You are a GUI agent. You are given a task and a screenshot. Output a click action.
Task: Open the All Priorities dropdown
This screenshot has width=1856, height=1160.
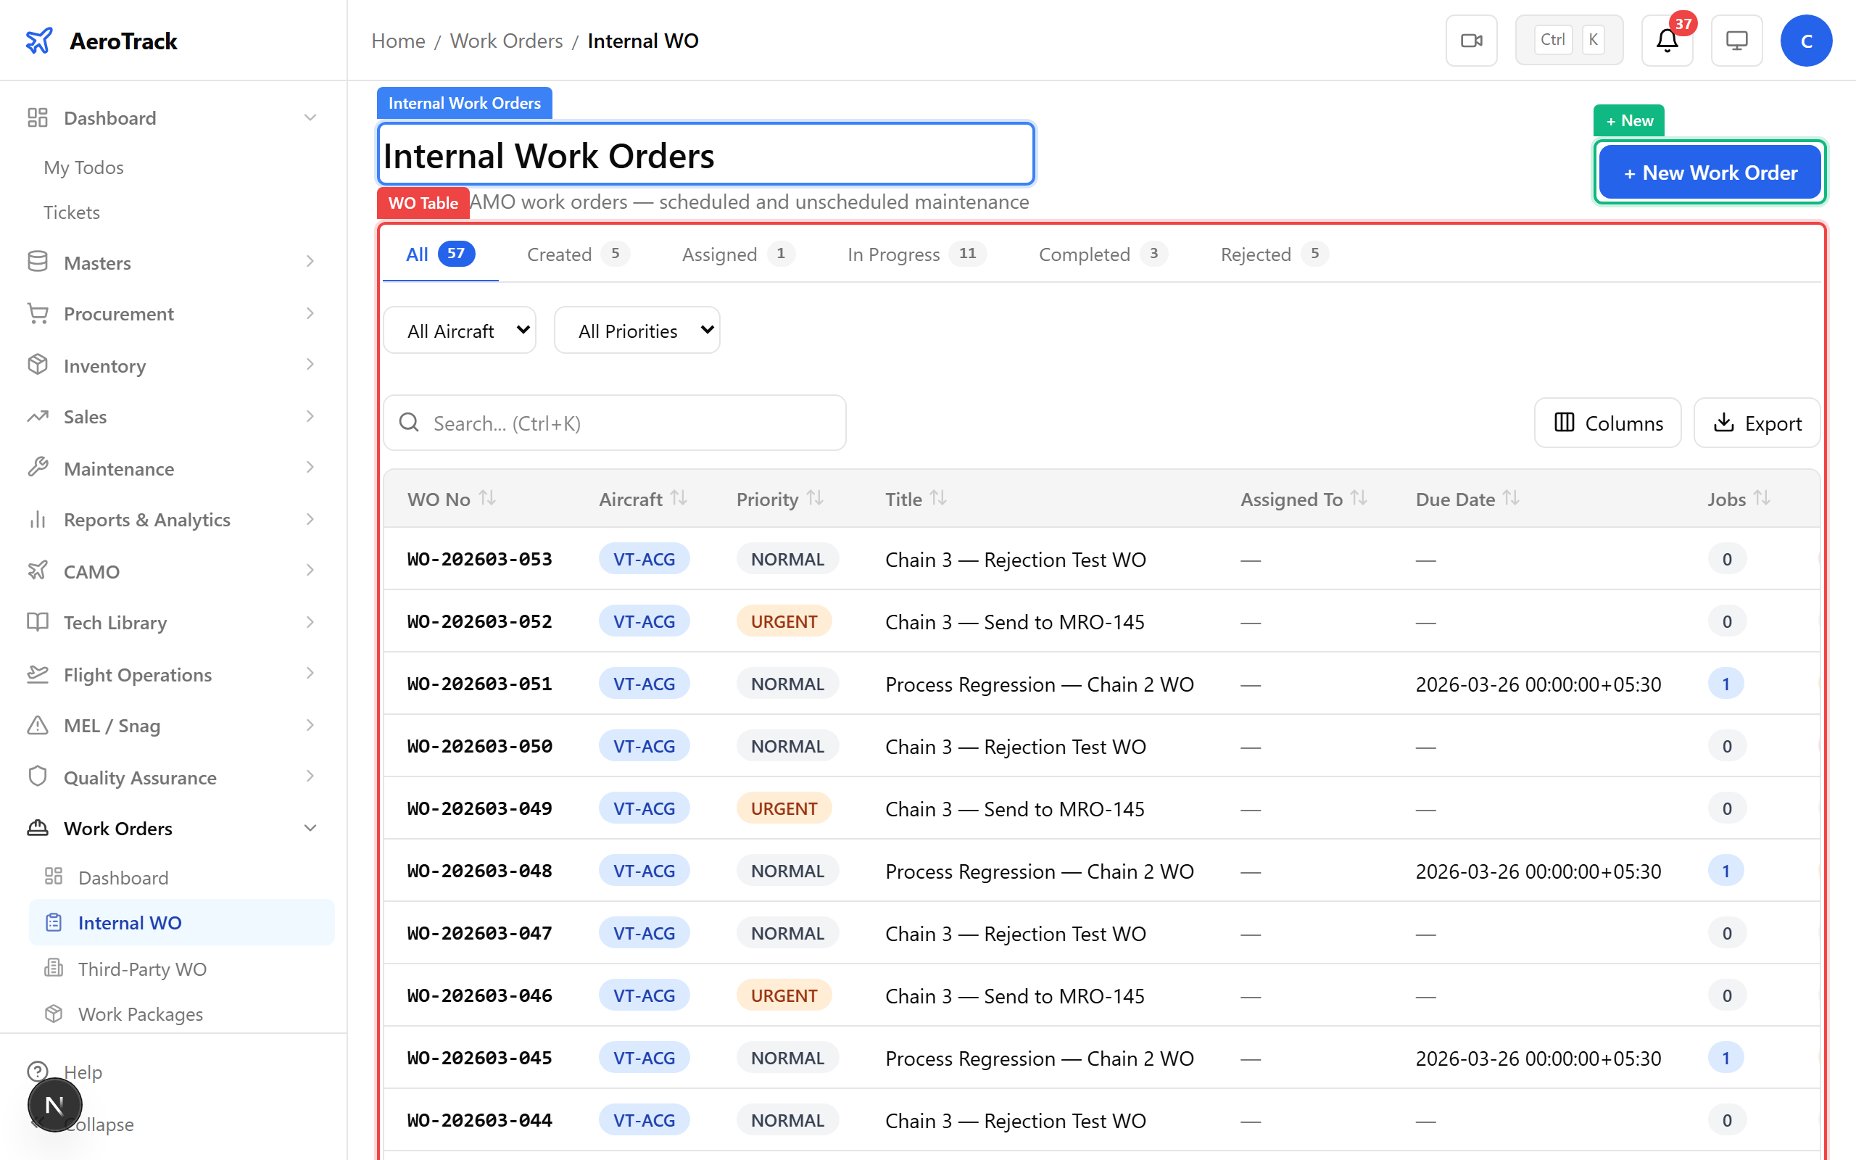tap(637, 331)
